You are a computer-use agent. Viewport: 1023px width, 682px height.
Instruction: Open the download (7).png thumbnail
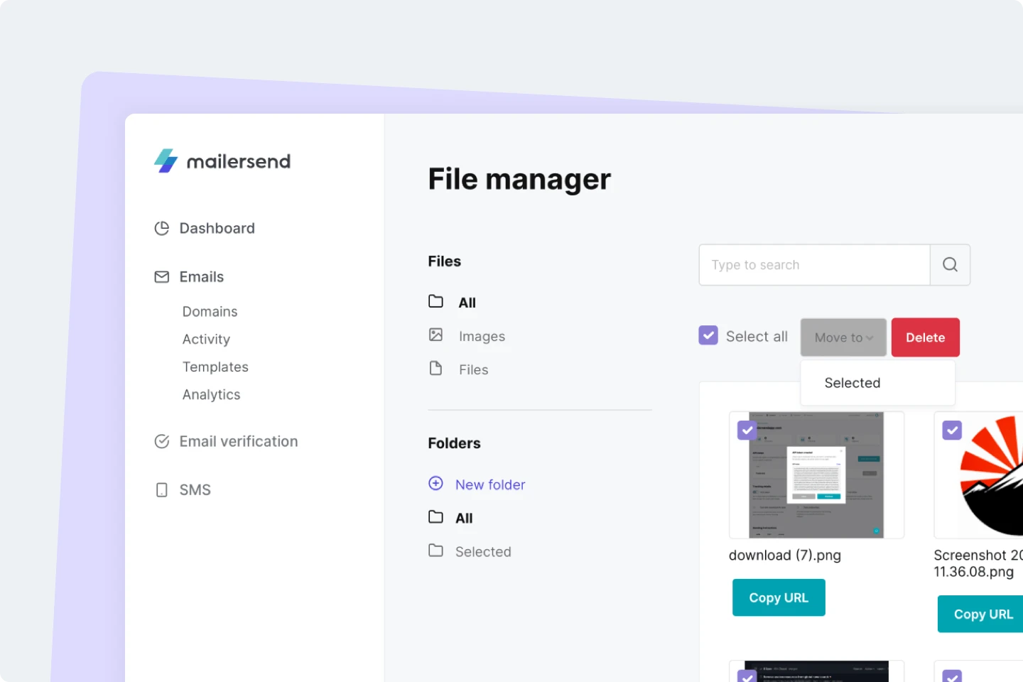(816, 475)
